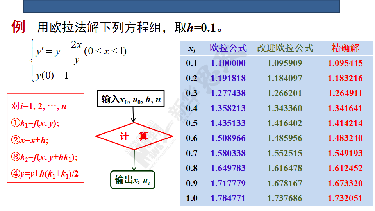Click the xi value 0.5 row label
The height and width of the screenshot is (211, 375).
(x=192, y=123)
